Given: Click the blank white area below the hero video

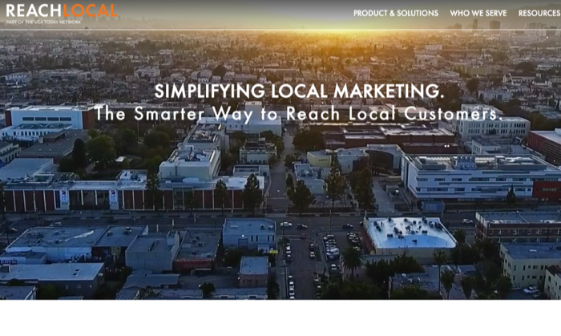Looking at the screenshot, I should coord(280,318).
